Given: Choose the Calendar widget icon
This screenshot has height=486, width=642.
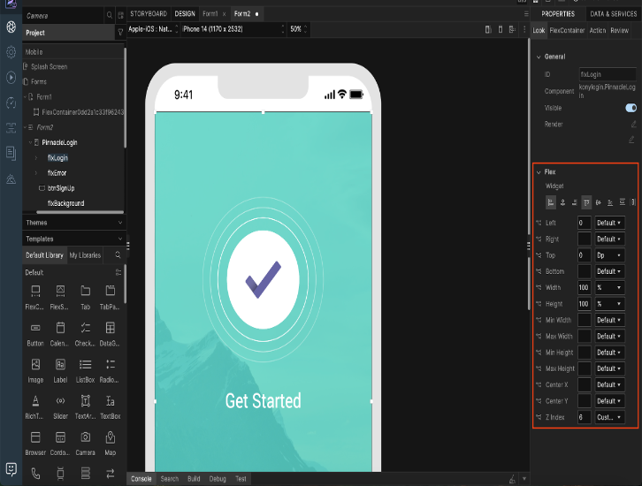Looking at the screenshot, I should [60, 332].
